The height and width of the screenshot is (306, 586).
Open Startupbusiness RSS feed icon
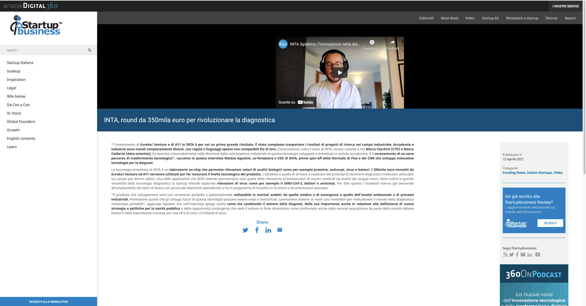coord(505,255)
